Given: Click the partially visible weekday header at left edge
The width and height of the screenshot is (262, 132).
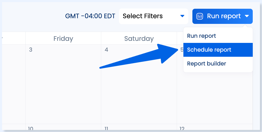Looking at the screenshot, I should 14,39.
